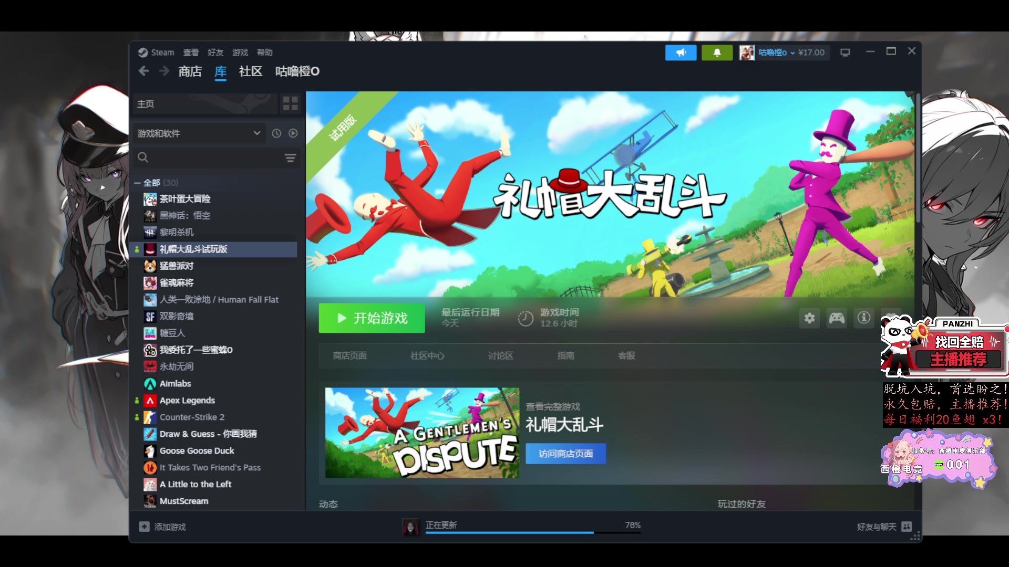Select 双影奇境 in the library list
The image size is (1009, 567).
pos(177,317)
